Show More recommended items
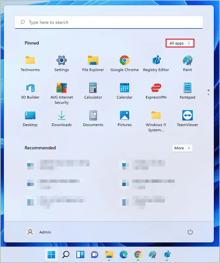This screenshot has width=220, height=263. click(182, 148)
